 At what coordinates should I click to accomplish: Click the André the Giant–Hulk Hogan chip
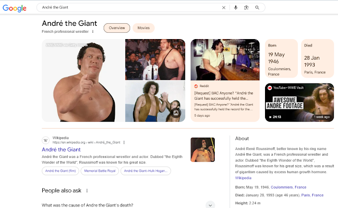click(145, 171)
